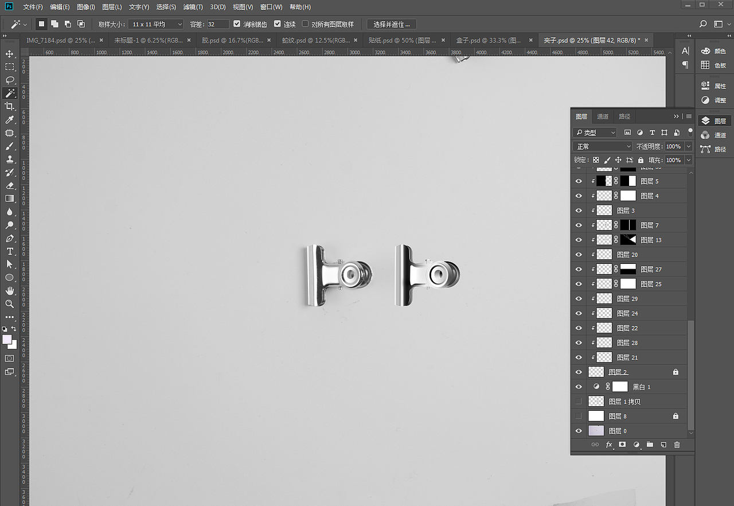The image size is (734, 506).
Task: Open the 文件(F) menu
Action: (x=33, y=7)
